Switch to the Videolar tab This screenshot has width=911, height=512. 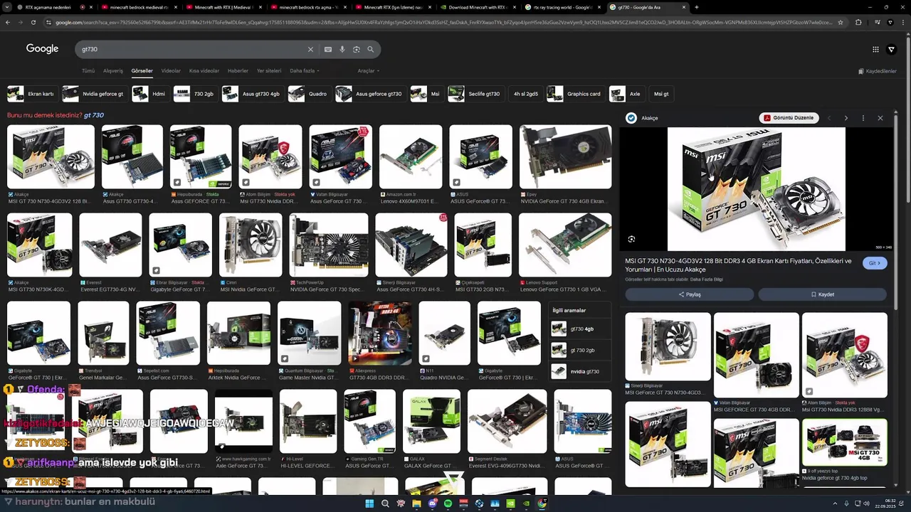coord(171,71)
